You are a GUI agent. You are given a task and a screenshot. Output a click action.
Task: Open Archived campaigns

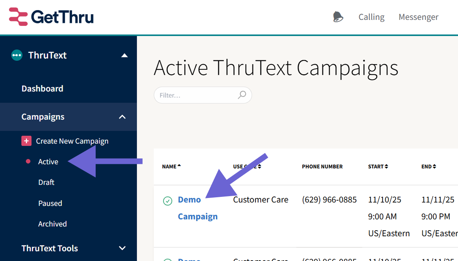[x=53, y=224]
